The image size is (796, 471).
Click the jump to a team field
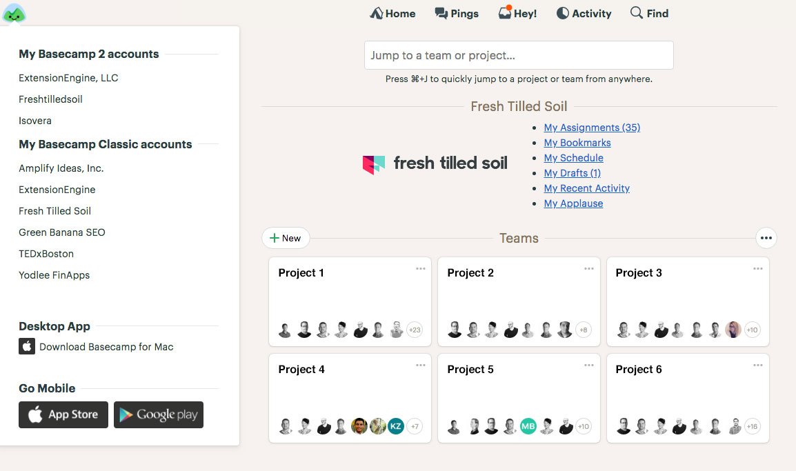point(519,55)
